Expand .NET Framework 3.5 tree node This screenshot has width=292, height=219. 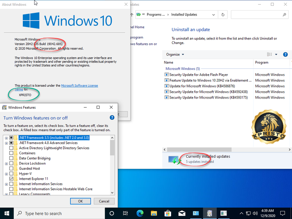coord(6,138)
